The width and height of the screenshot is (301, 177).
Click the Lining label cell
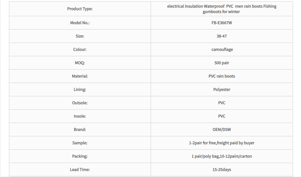pos(80,90)
